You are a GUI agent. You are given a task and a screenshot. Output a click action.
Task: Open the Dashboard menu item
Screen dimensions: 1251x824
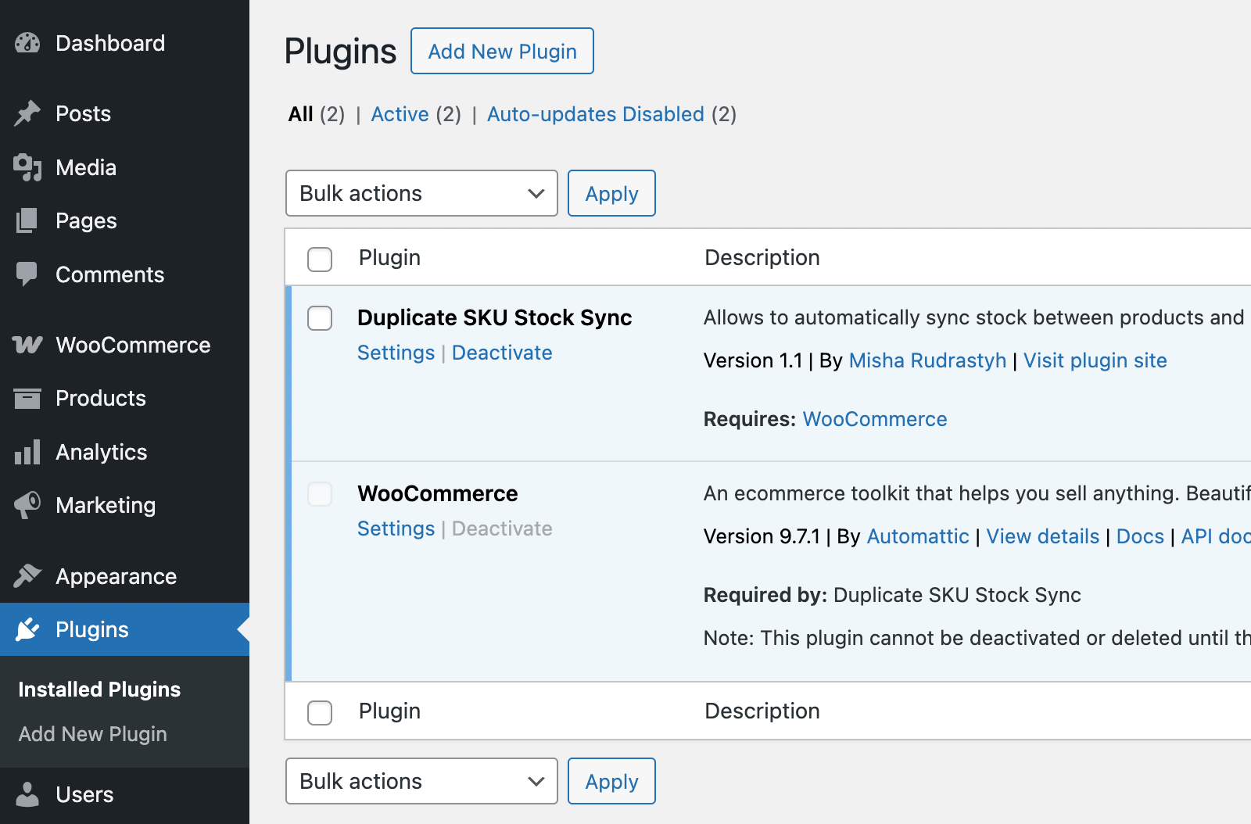click(110, 43)
